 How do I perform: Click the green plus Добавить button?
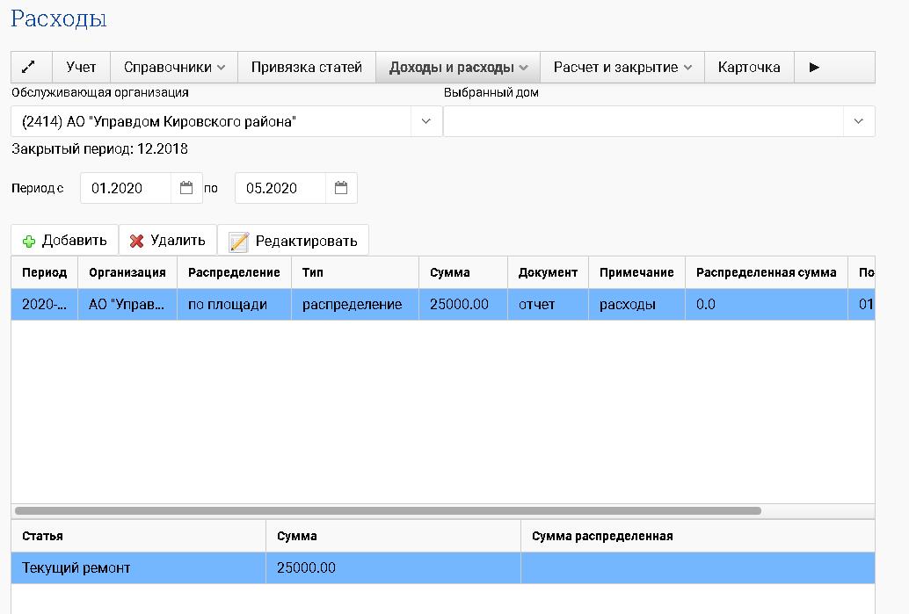coord(65,241)
